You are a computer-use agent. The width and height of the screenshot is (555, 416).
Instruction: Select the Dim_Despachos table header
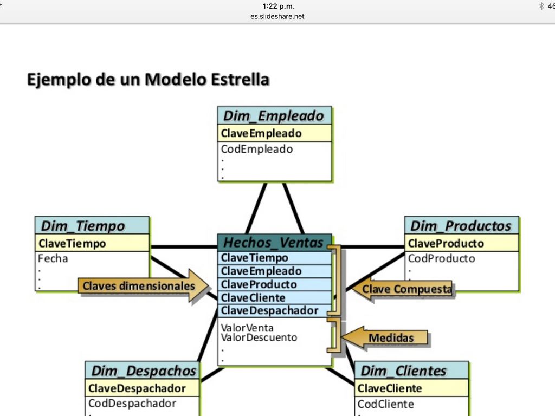tap(144, 370)
